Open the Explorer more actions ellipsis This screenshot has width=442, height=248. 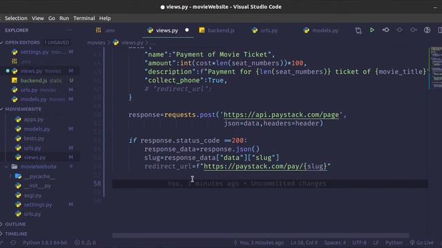(69, 30)
